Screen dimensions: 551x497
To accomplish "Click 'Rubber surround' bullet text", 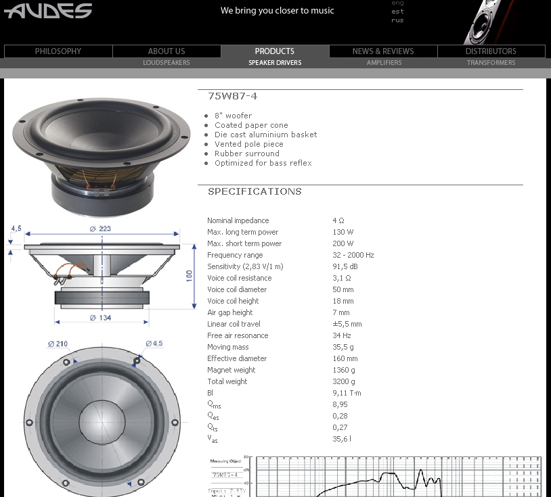I will [247, 153].
